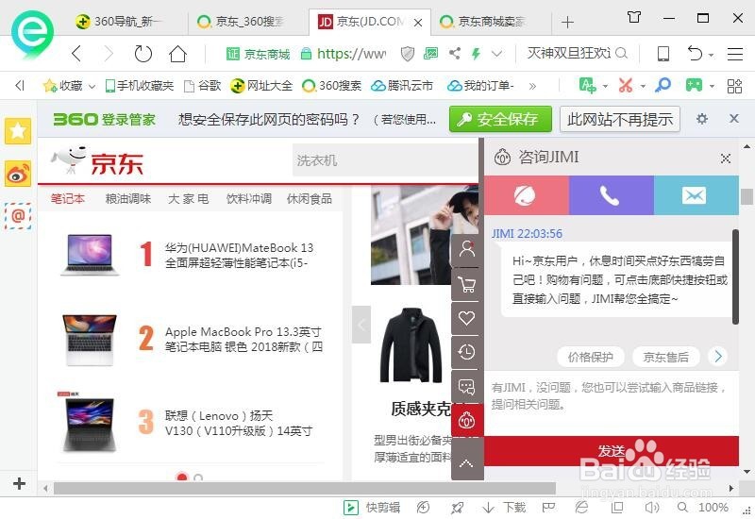Click the JIMI question text input area
The image size is (755, 519).
(x=611, y=404)
